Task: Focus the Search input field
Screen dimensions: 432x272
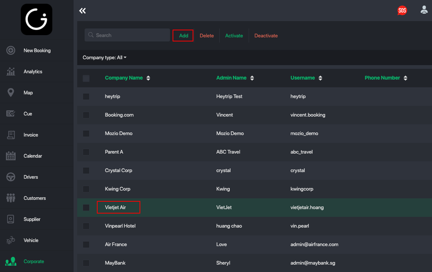Action: [127, 35]
